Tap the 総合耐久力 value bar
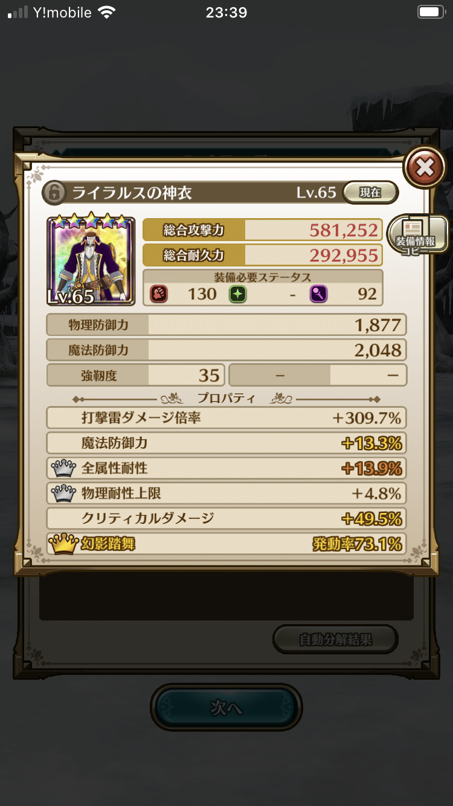This screenshot has width=453, height=806. point(262,255)
